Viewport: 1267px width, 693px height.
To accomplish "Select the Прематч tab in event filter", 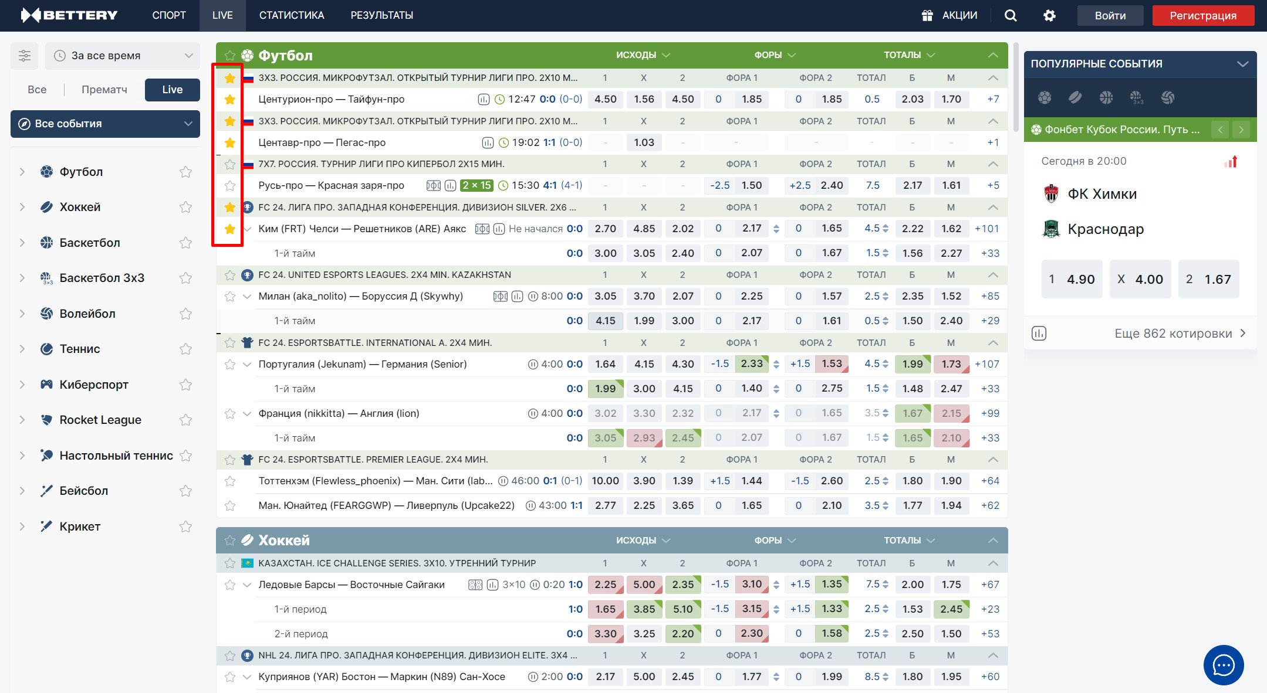I will coord(103,89).
